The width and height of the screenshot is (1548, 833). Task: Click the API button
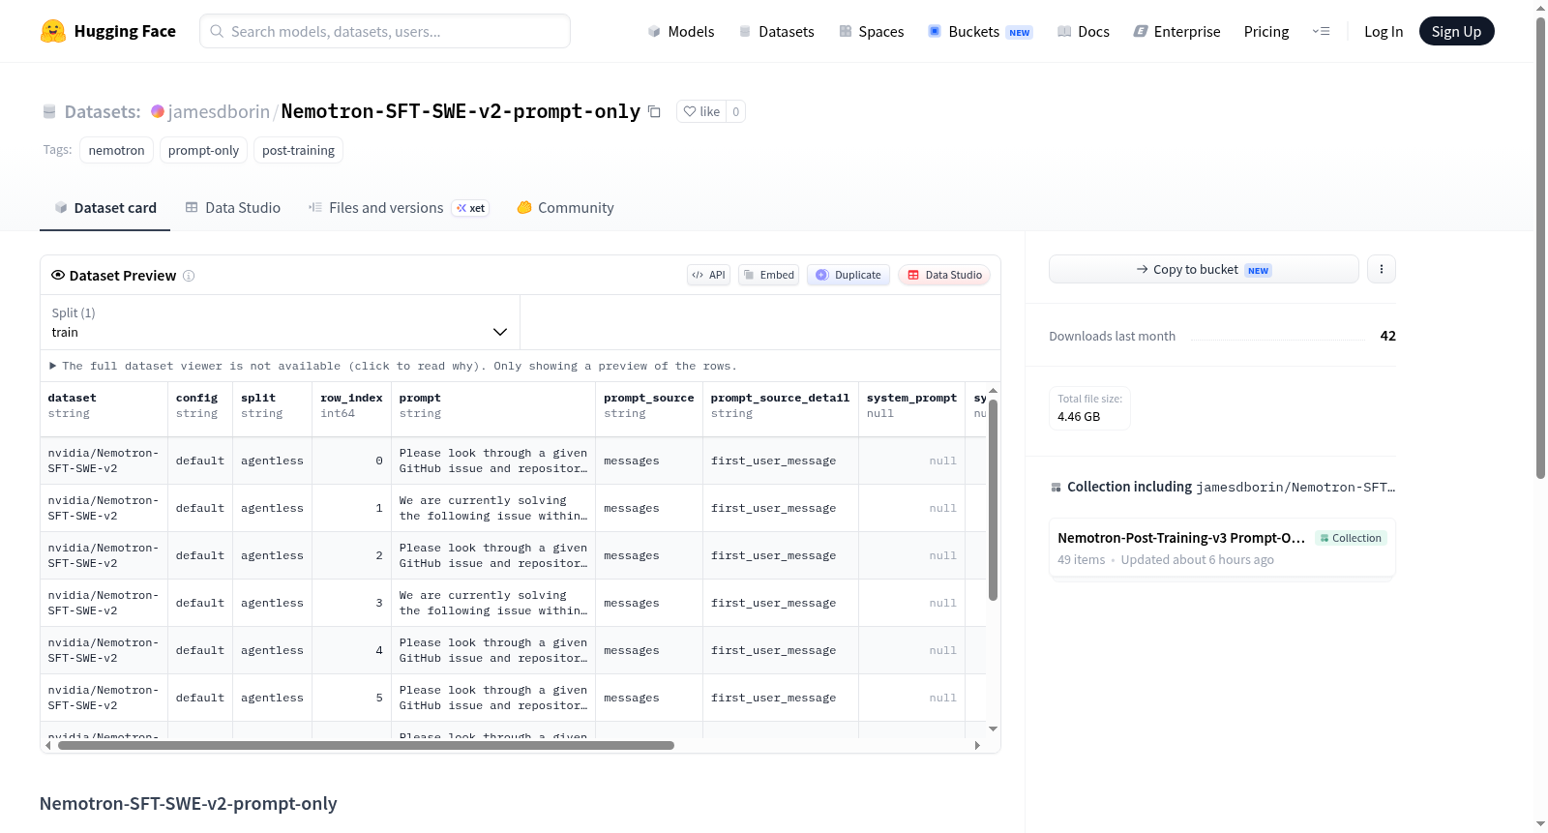click(708, 275)
